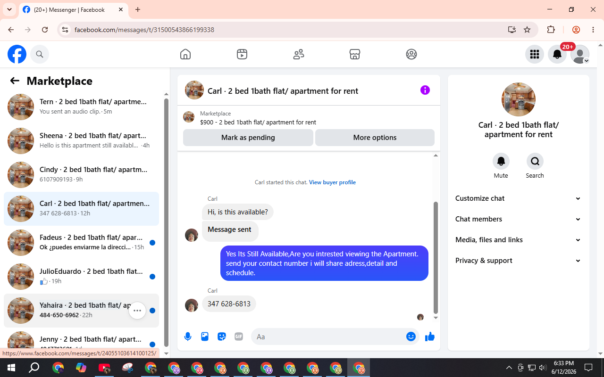Expand the Privacy & support section
The height and width of the screenshot is (377, 604).
pyautogui.click(x=519, y=261)
